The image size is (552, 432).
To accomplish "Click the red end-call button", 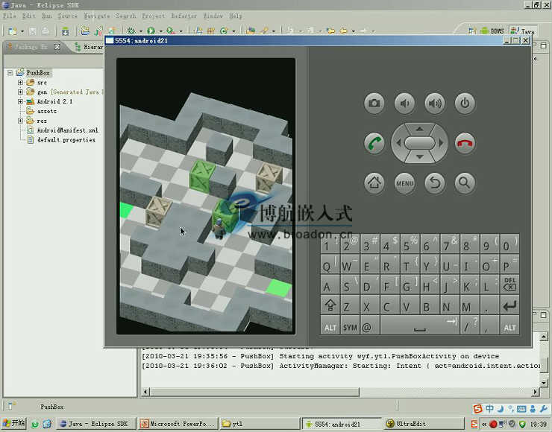I will (x=465, y=143).
